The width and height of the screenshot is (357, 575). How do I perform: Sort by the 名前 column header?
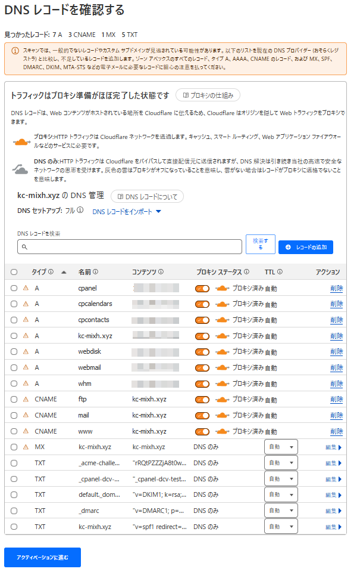[x=84, y=272]
